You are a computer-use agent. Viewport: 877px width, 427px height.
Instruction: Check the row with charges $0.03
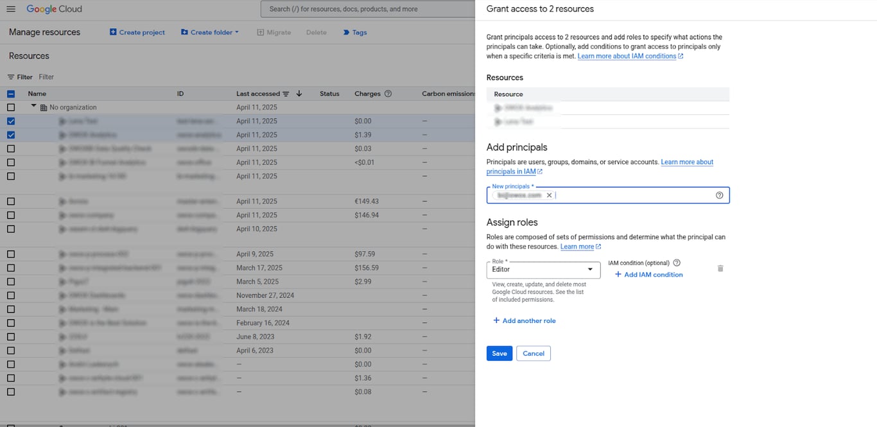tap(11, 149)
